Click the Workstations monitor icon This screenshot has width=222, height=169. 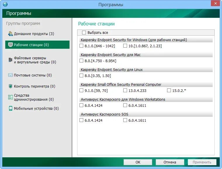pyautogui.click(x=10, y=45)
